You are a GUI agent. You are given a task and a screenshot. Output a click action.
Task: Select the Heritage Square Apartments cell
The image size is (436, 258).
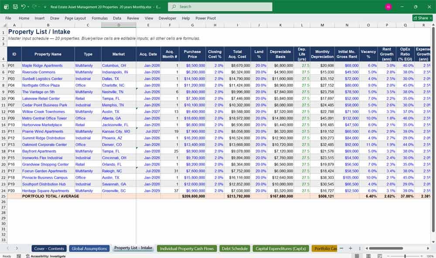tap(48, 191)
